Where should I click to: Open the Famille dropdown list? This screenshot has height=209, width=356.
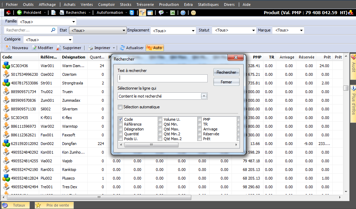coord(73,22)
